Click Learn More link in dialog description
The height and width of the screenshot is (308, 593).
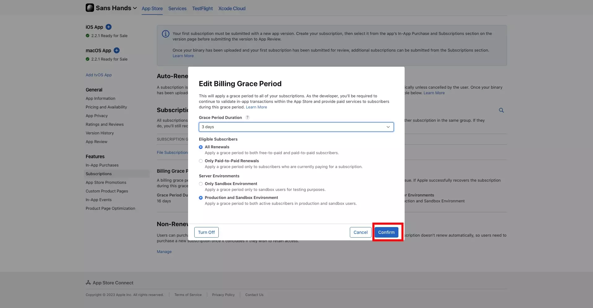(x=256, y=107)
